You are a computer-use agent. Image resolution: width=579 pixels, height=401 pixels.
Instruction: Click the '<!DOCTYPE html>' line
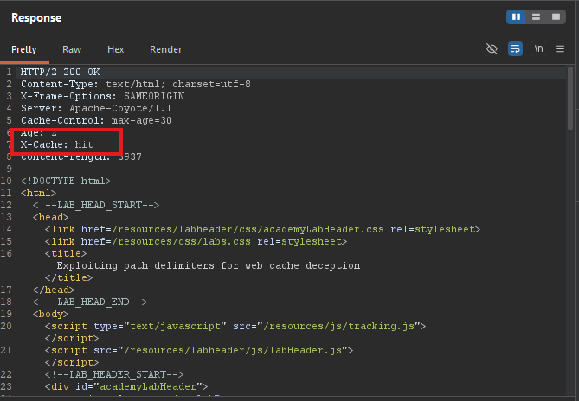66,181
